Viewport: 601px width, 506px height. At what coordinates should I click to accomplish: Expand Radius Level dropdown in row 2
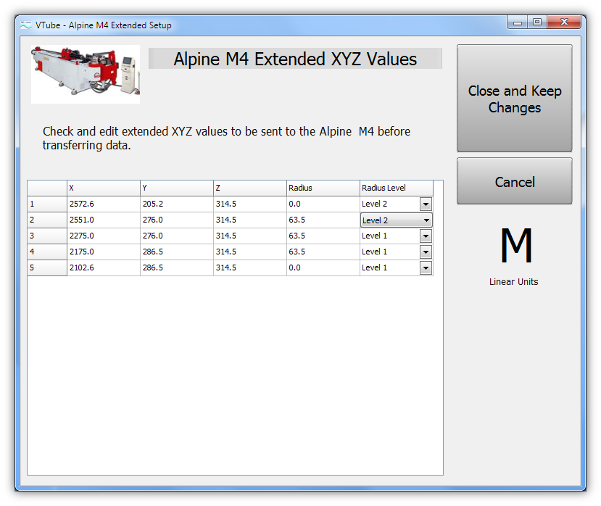426,220
